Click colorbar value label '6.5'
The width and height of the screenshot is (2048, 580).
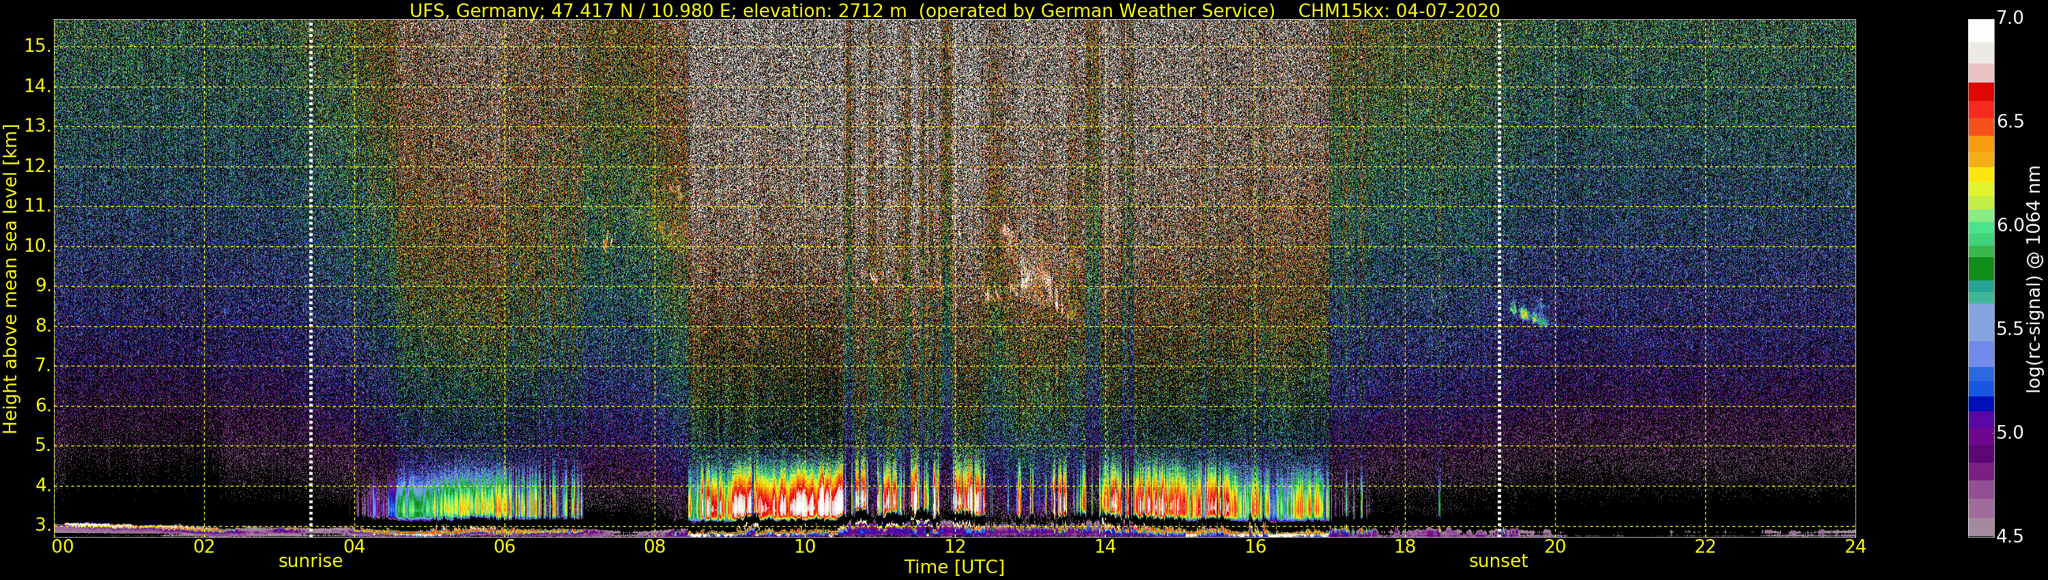tap(2010, 121)
